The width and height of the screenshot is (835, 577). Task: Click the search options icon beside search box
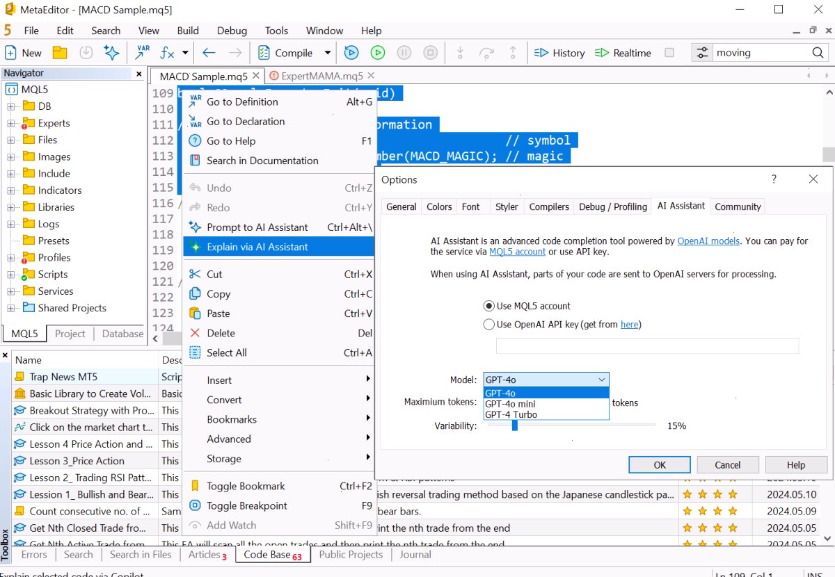702,53
